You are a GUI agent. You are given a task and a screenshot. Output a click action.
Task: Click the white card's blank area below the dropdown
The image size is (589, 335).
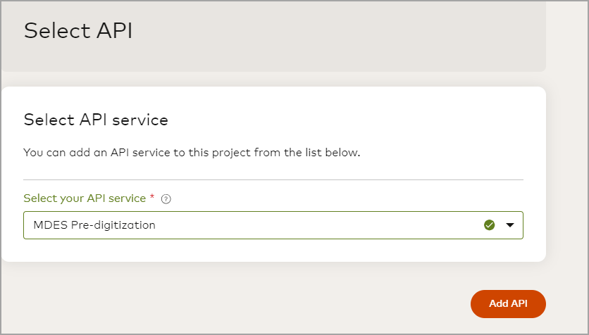tap(273, 250)
